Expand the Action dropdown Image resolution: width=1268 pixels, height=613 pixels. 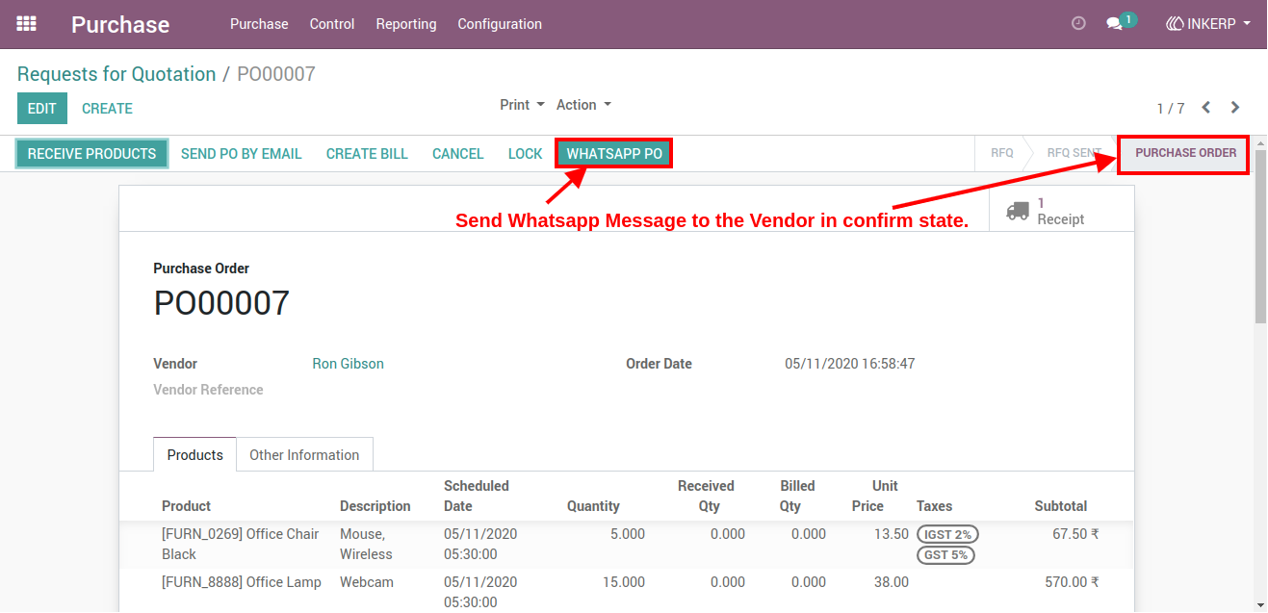[583, 105]
